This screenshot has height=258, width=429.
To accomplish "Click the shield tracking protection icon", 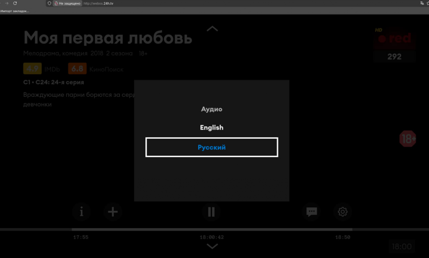I will 49,3.
